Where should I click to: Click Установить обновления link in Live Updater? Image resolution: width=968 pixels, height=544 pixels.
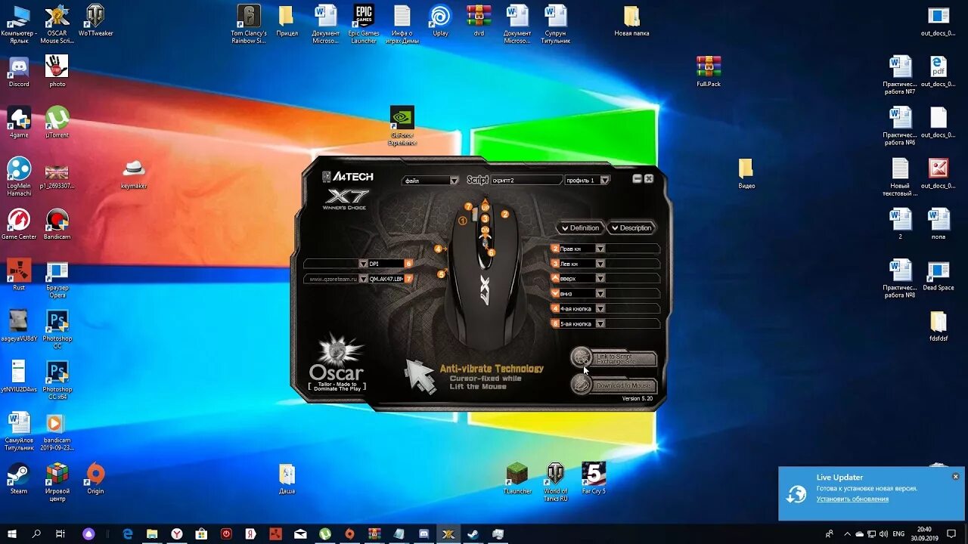click(x=852, y=499)
